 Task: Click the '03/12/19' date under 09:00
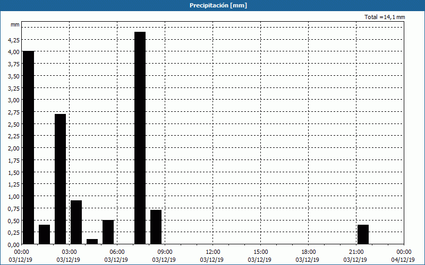pyautogui.click(x=164, y=260)
